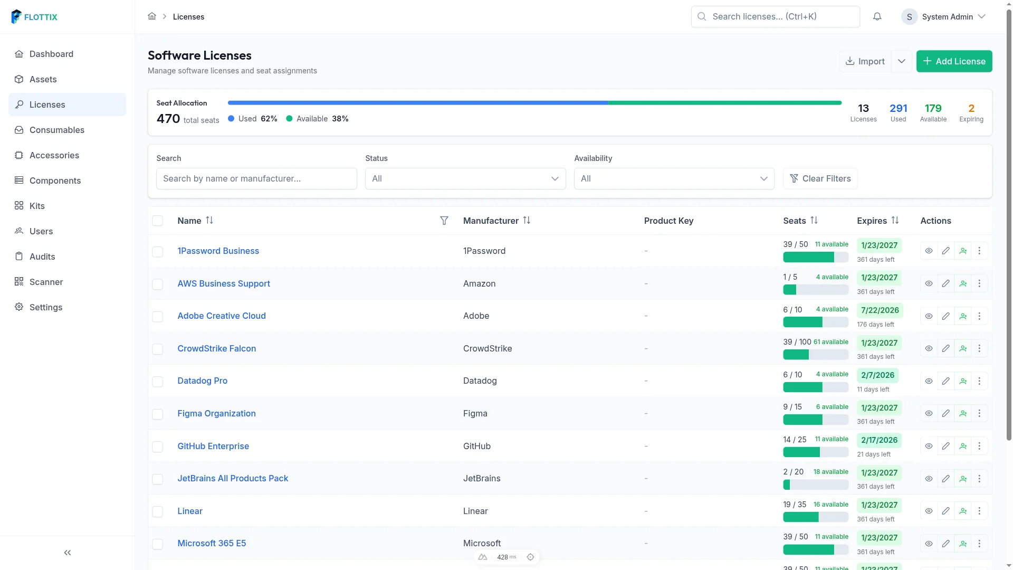Screen dimensions: 1013x570
Task: Open three-dot menu for GitHub Enterprise row
Action: coord(979,446)
